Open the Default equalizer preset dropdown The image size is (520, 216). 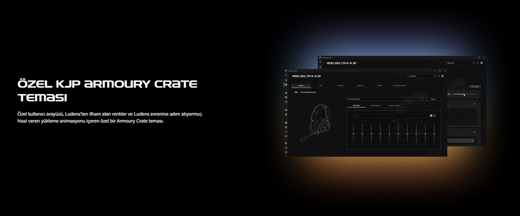(x=390, y=116)
